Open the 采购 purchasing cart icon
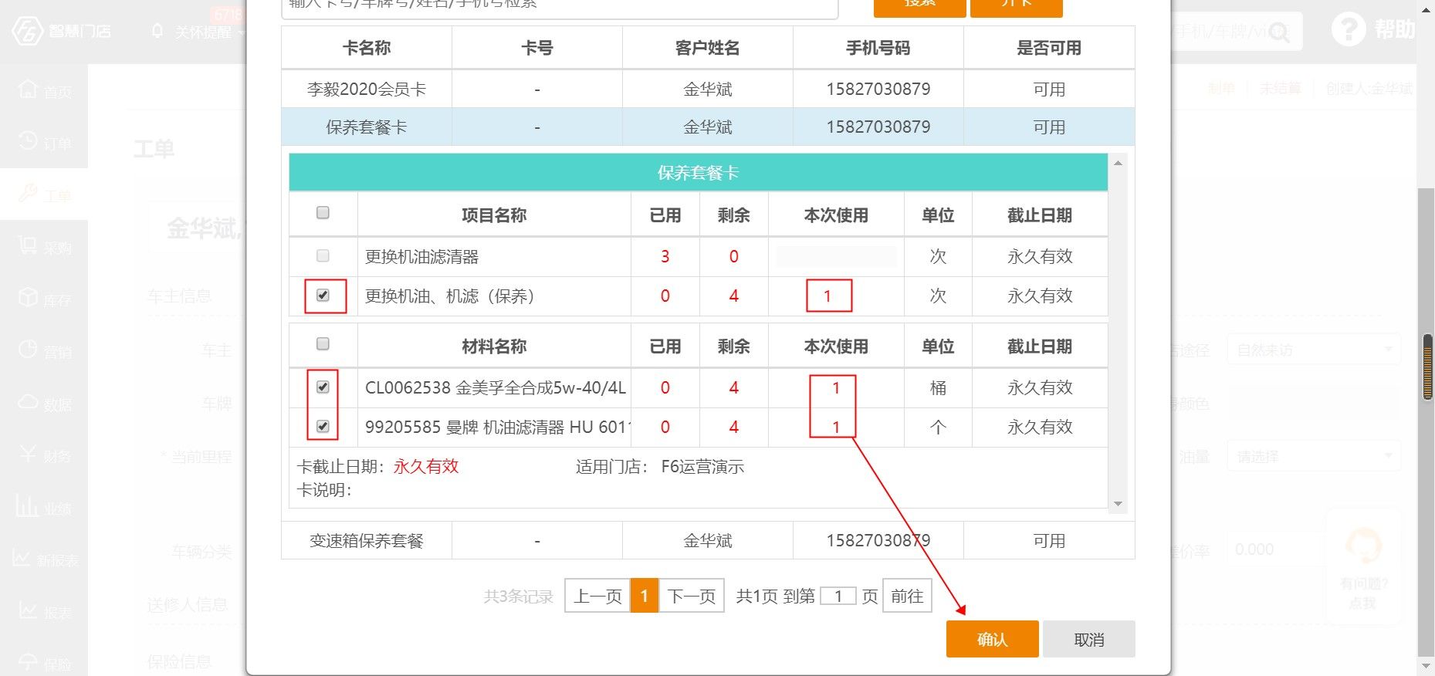1435x676 pixels. pos(28,245)
